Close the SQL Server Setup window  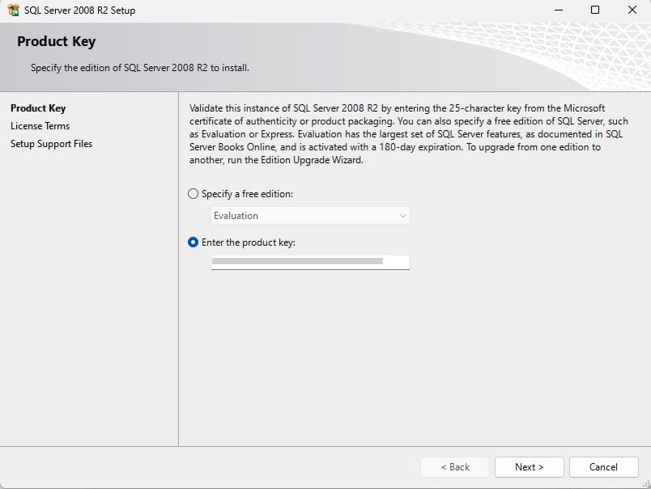pyautogui.click(x=632, y=11)
